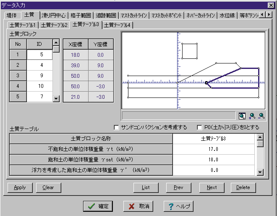
Task: Close the データ入力 dialog window
Action: pos(271,5)
